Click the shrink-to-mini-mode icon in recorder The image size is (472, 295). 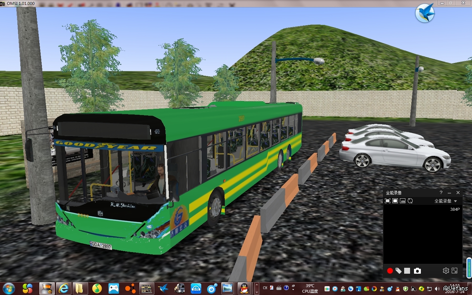pyautogui.click(x=455, y=271)
